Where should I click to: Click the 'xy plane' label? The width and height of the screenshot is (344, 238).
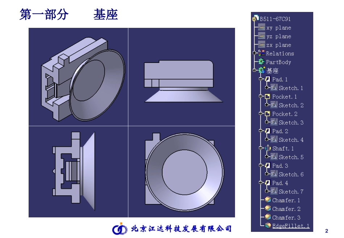coord(278,28)
